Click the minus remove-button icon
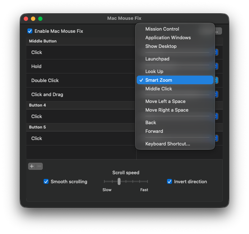 39,166
